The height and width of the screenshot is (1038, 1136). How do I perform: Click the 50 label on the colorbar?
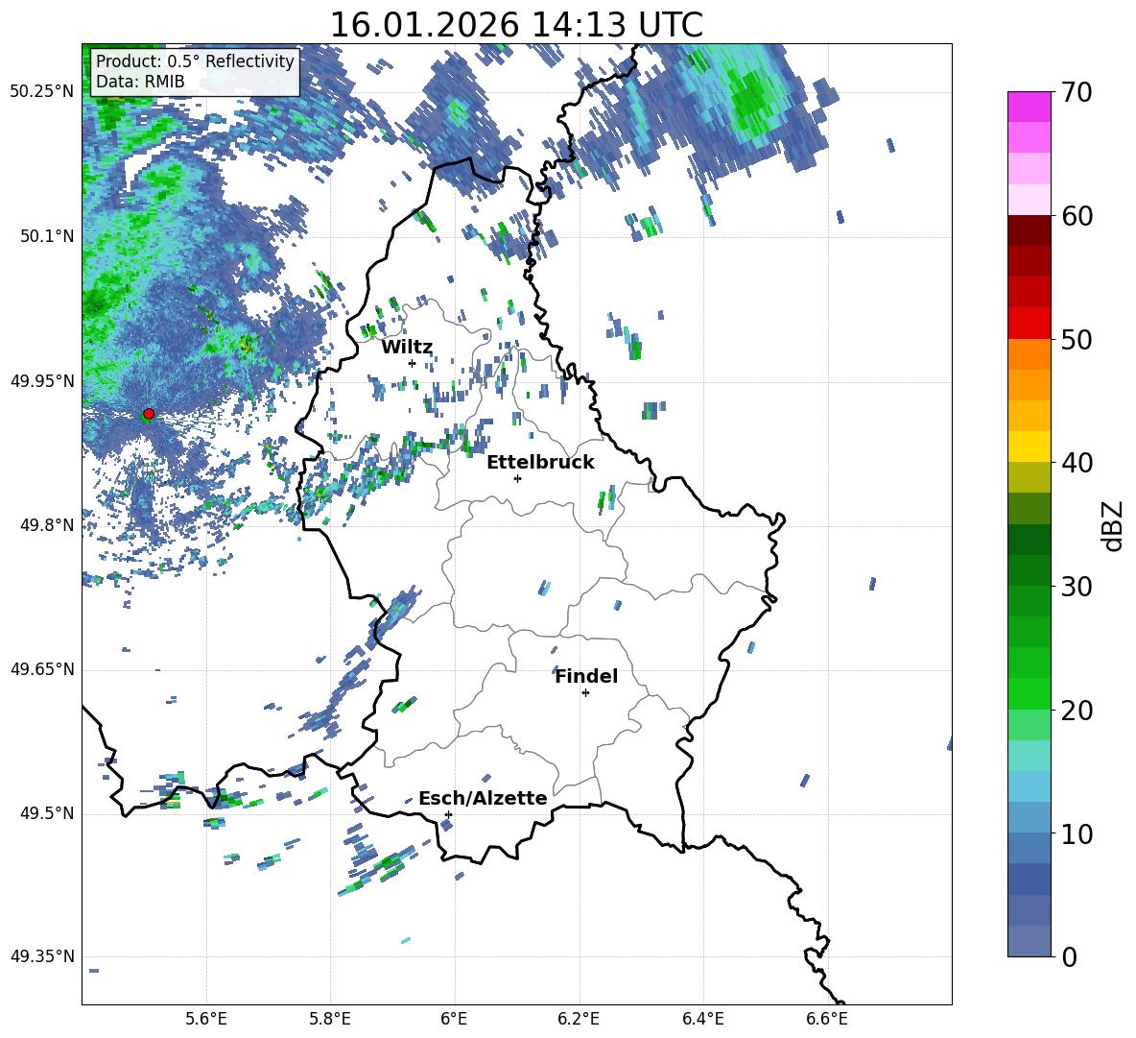[x=1077, y=339]
